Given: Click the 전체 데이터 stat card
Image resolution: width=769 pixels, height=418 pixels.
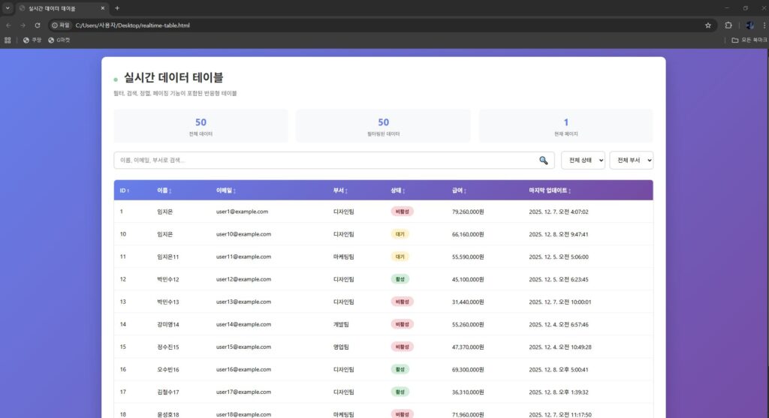Looking at the screenshot, I should tap(201, 126).
